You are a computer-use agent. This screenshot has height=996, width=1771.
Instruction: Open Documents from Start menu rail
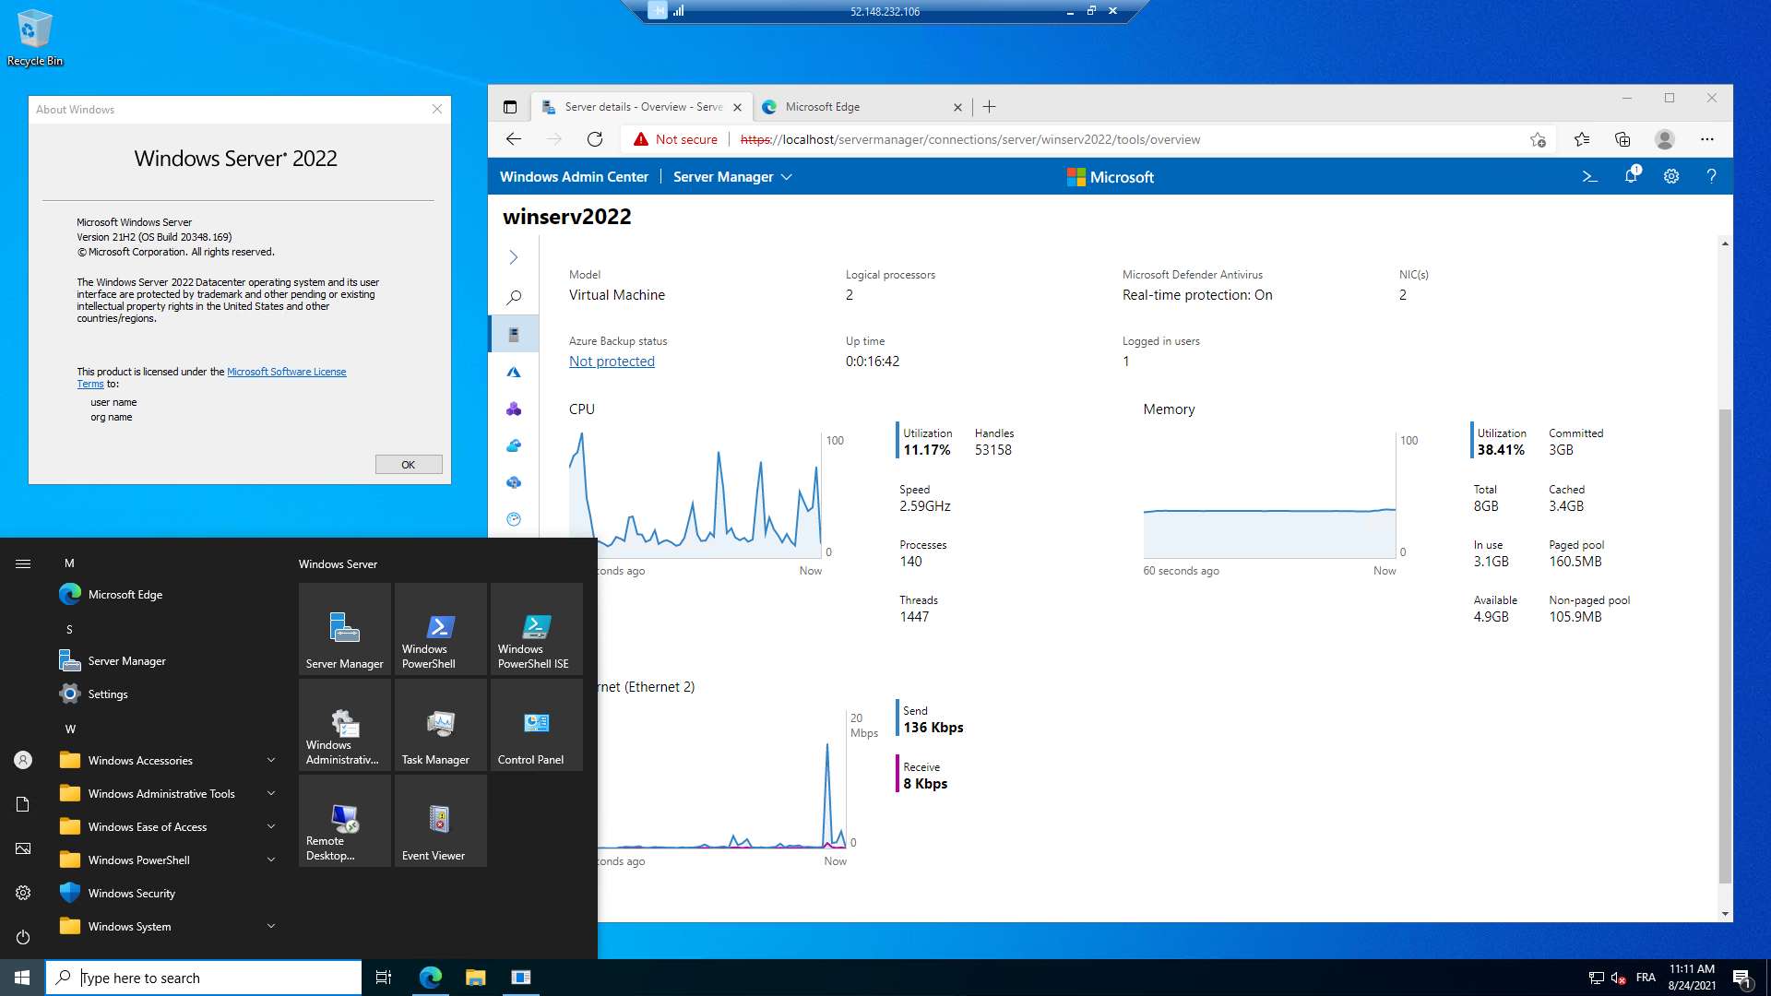(23, 804)
